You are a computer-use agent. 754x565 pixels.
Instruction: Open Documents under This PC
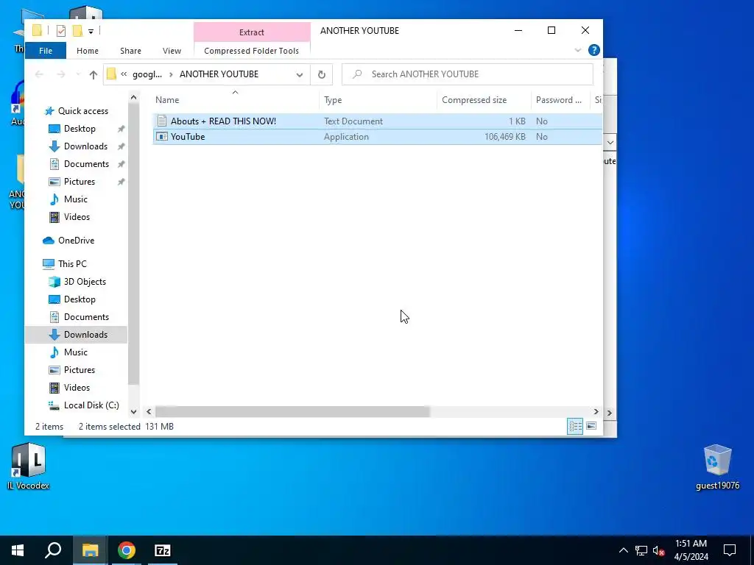click(x=86, y=317)
